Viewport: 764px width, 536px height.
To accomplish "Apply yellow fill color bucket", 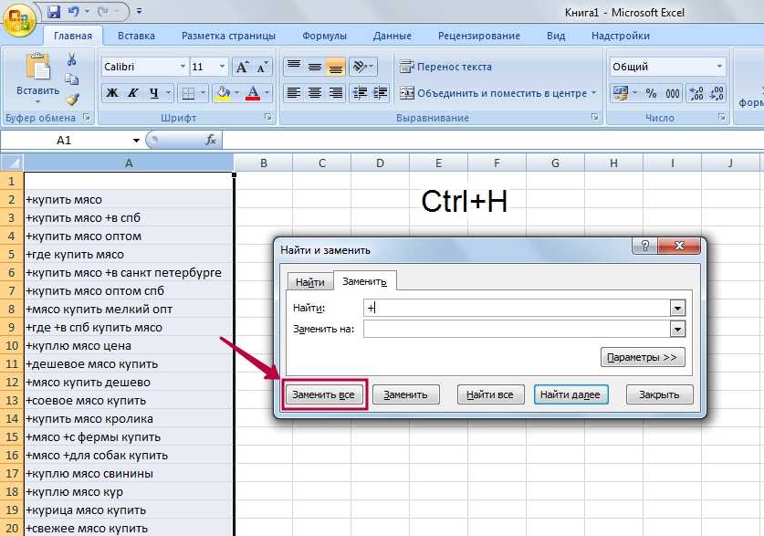I will point(223,92).
